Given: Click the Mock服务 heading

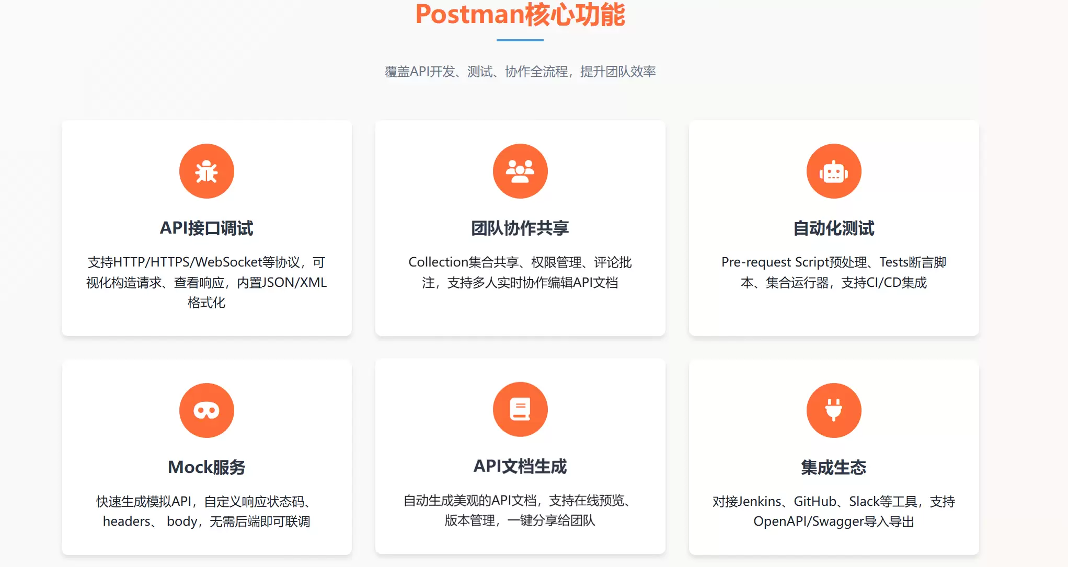Looking at the screenshot, I should (206, 467).
